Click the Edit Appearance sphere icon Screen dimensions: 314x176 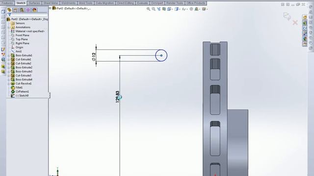pyautogui.click(x=191, y=9)
